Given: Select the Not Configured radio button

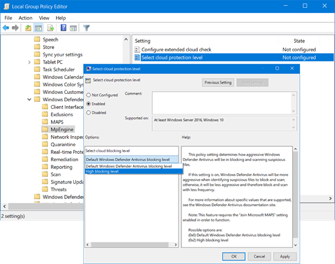Looking at the screenshot, I should pos(88,95).
